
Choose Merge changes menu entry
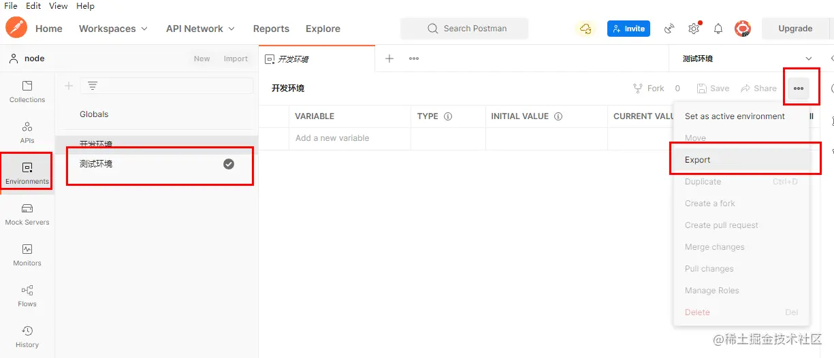[x=741, y=247]
